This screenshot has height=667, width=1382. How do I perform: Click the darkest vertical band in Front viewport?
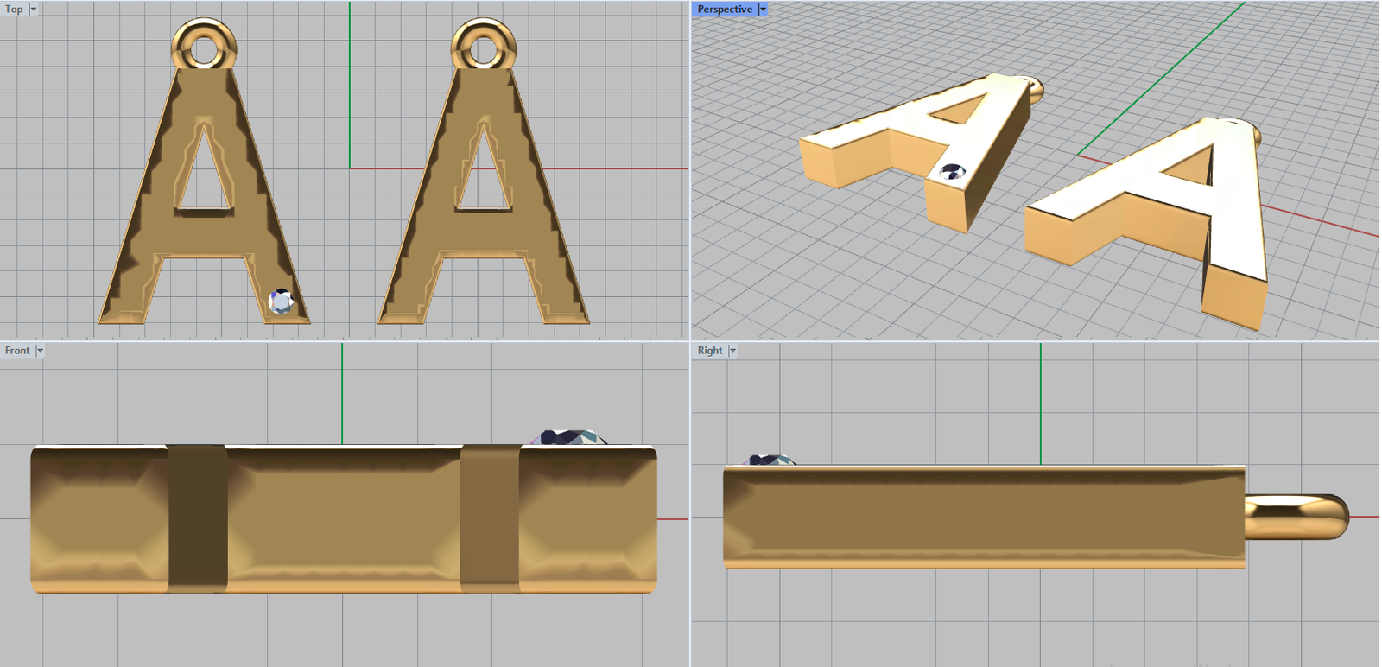[x=197, y=518]
